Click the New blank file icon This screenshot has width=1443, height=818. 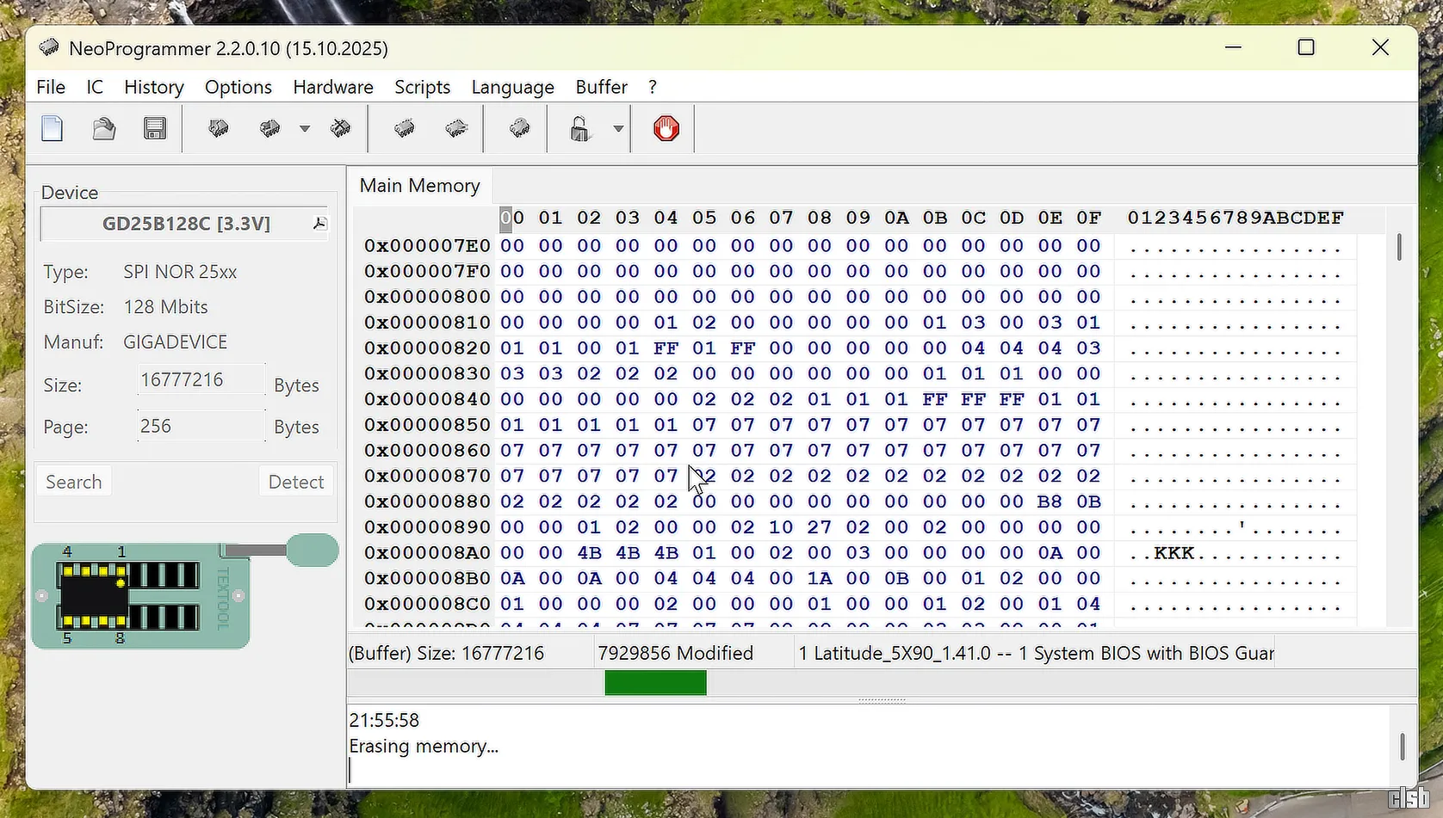pos(53,129)
